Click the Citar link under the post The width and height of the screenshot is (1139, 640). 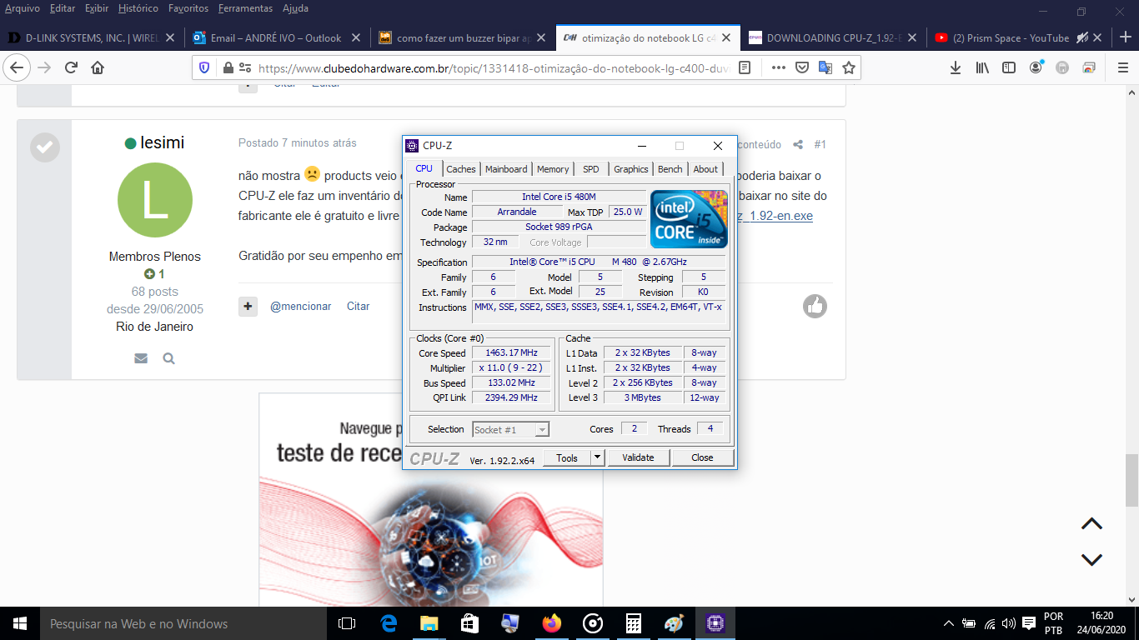click(359, 306)
